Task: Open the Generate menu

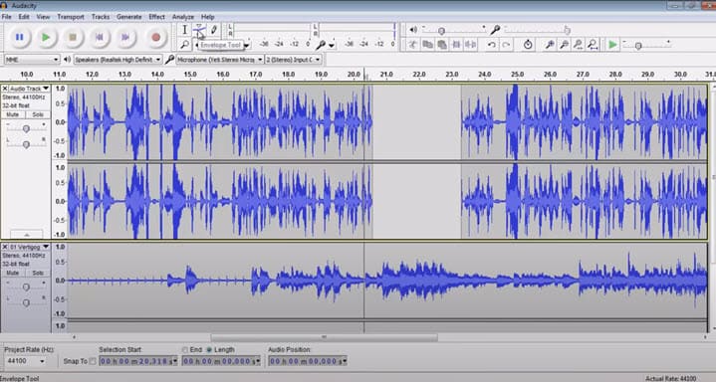Action: point(128,17)
